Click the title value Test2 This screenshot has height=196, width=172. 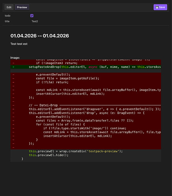click(x=35, y=21)
